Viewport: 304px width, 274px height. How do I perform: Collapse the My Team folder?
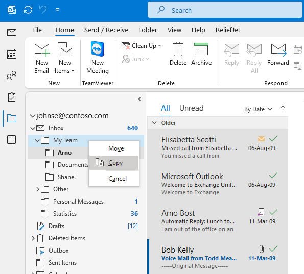pos(37,140)
